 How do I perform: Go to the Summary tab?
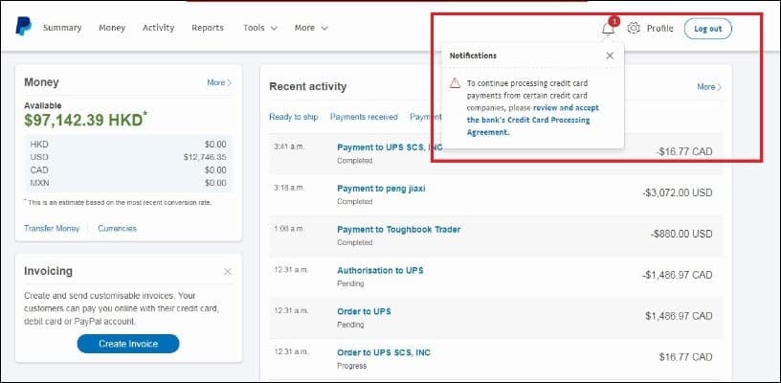click(62, 28)
